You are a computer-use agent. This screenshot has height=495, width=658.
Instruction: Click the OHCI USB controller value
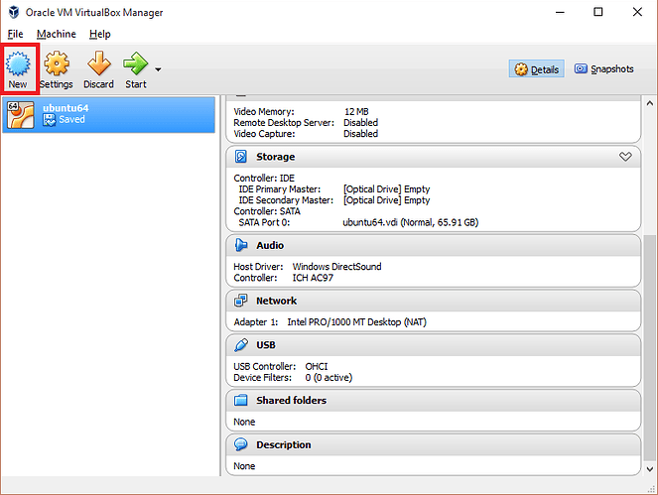(317, 366)
